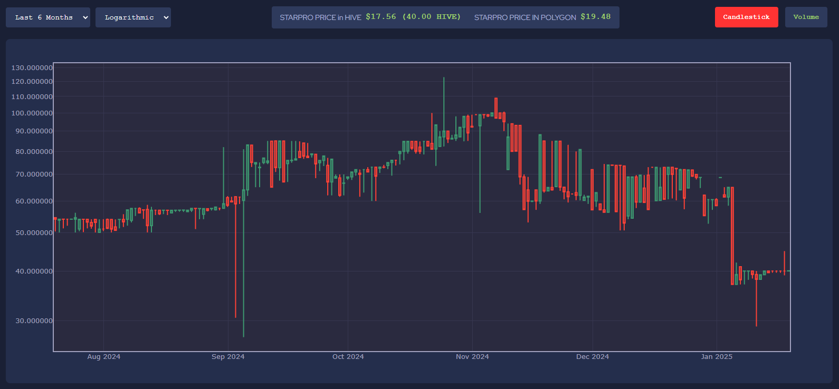The image size is (839, 389).
Task: Click the 40.000000 y-axis label
Action: 34,271
